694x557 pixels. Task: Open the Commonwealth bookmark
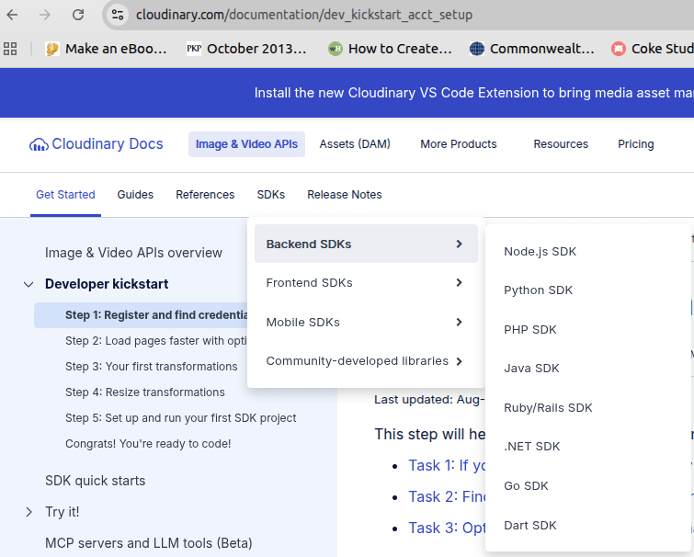coord(532,49)
